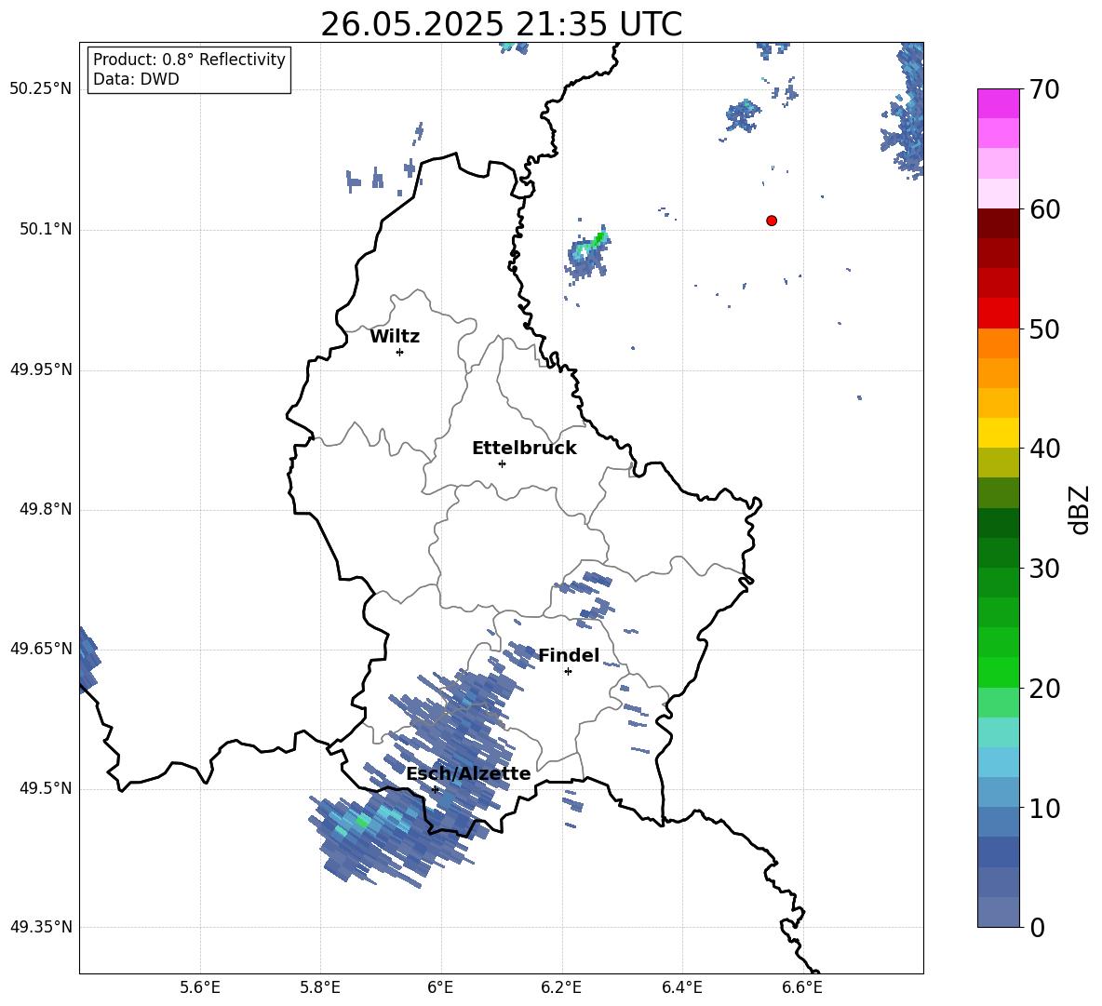Click the bright red colorbar segment above the 50 tick
The image size is (1102, 1006).
coord(998,314)
